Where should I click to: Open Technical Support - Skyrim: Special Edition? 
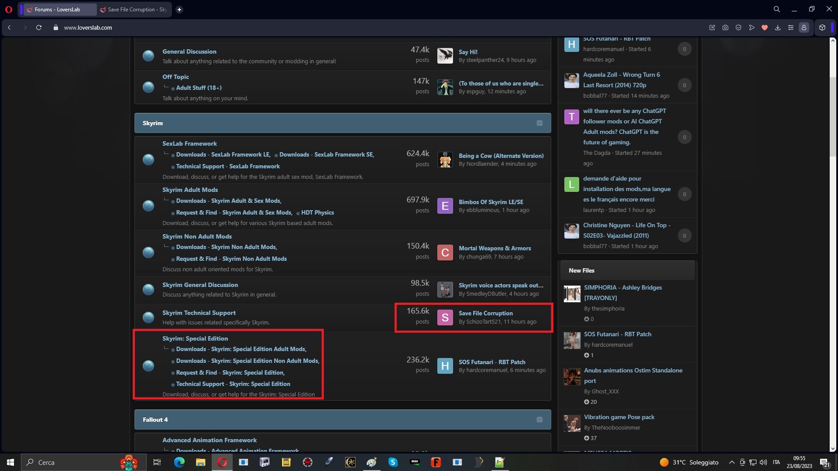tap(233, 384)
